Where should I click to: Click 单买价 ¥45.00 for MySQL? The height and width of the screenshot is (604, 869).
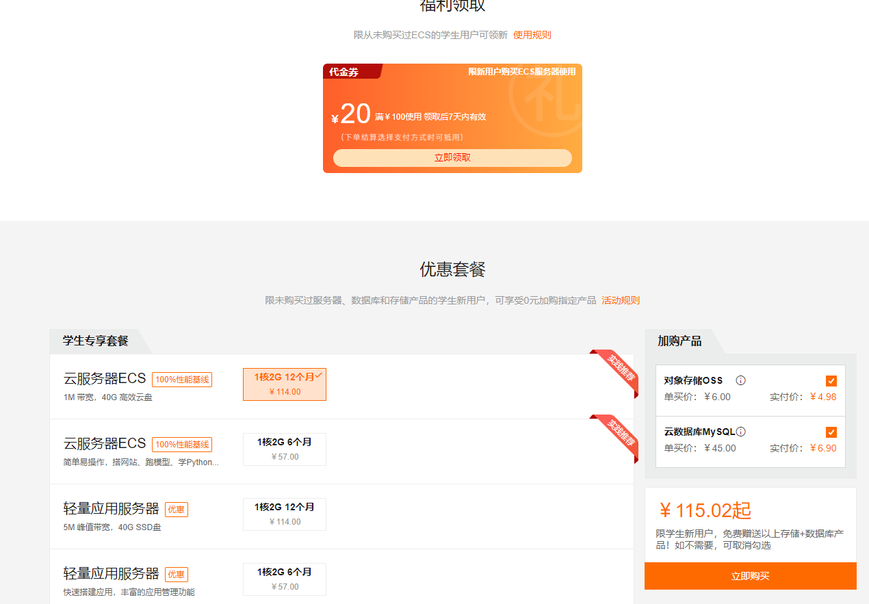(x=700, y=448)
